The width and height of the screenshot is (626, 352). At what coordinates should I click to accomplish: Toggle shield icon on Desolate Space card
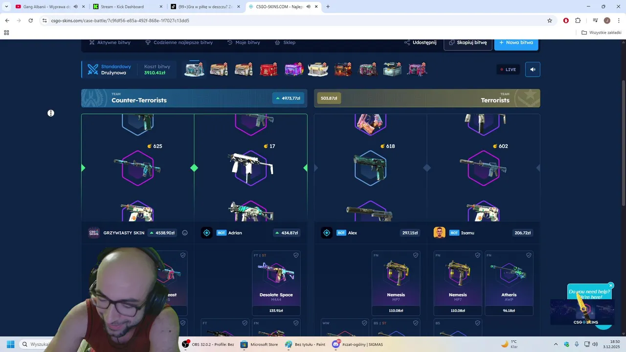click(x=296, y=255)
